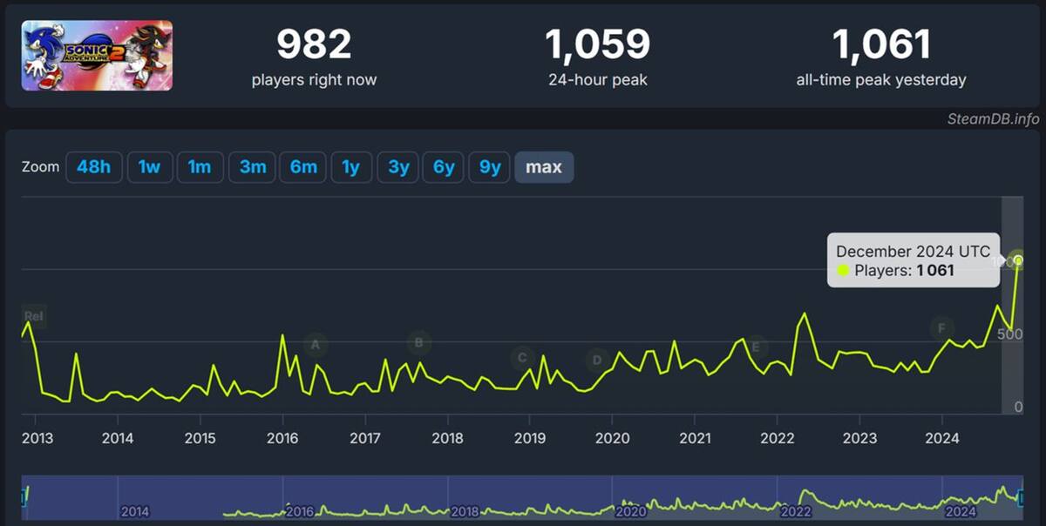Screen dimensions: 1046x526
Task: Set chart zoom to 1m
Action: point(200,167)
